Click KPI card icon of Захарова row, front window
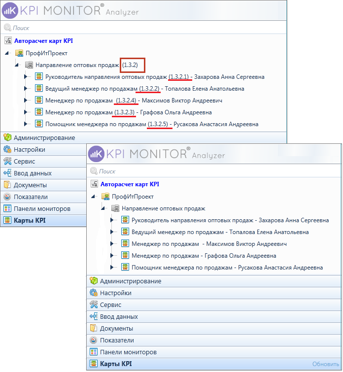Viewport: 343px width, 372px height. coord(125,220)
